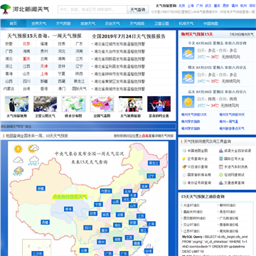Click tomorrow's 07月27日 weather icon
256x256 pixels.
[188, 78]
